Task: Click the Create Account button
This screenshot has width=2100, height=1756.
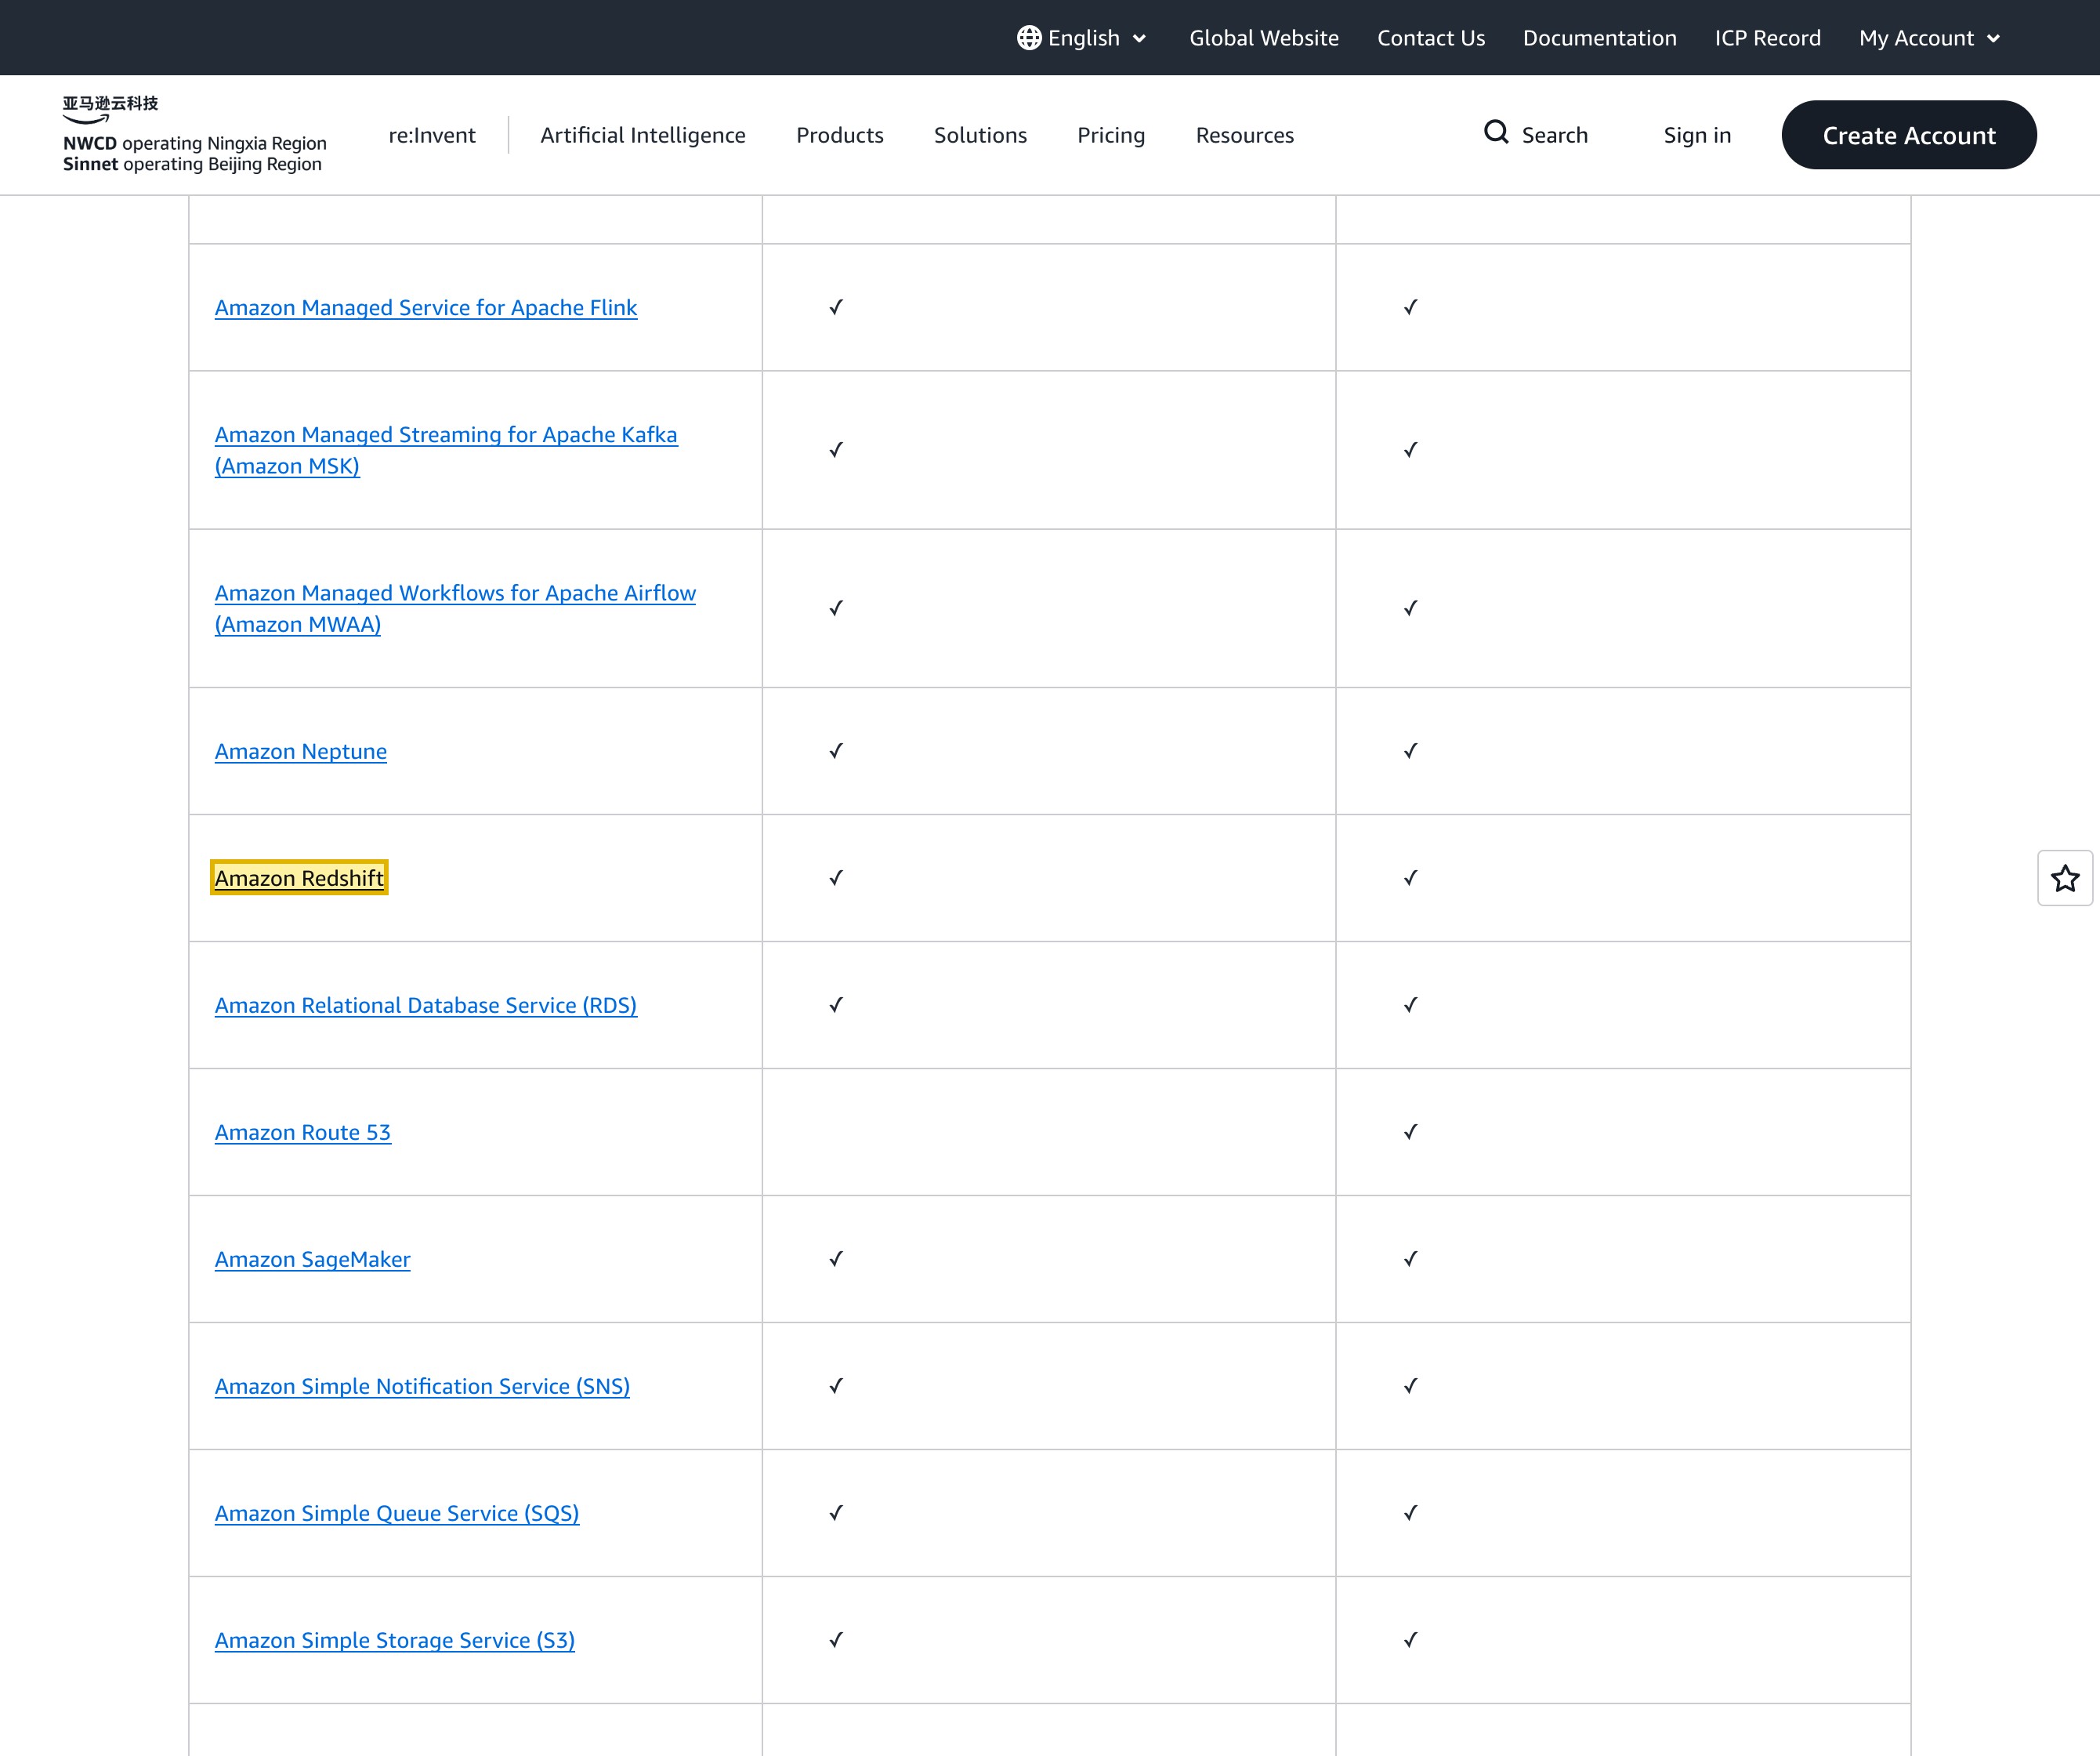Action: tap(1909, 135)
